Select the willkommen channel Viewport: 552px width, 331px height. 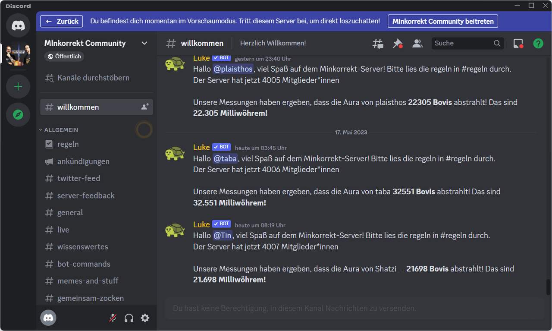point(97,107)
